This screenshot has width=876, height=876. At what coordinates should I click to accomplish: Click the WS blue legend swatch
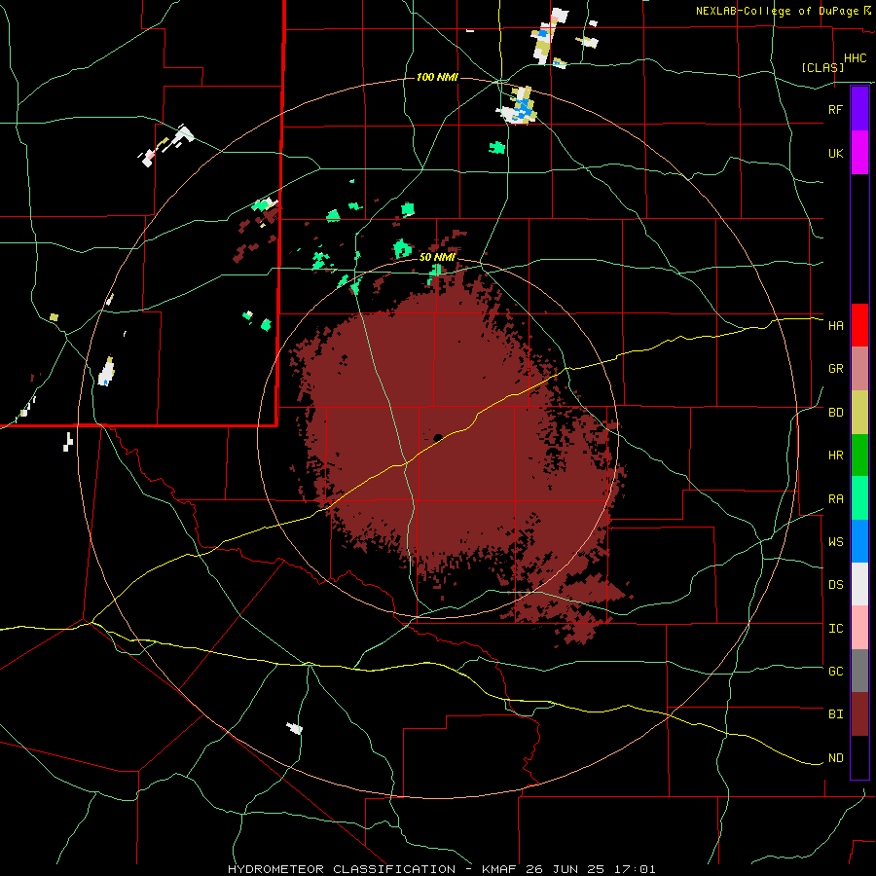coord(859,541)
